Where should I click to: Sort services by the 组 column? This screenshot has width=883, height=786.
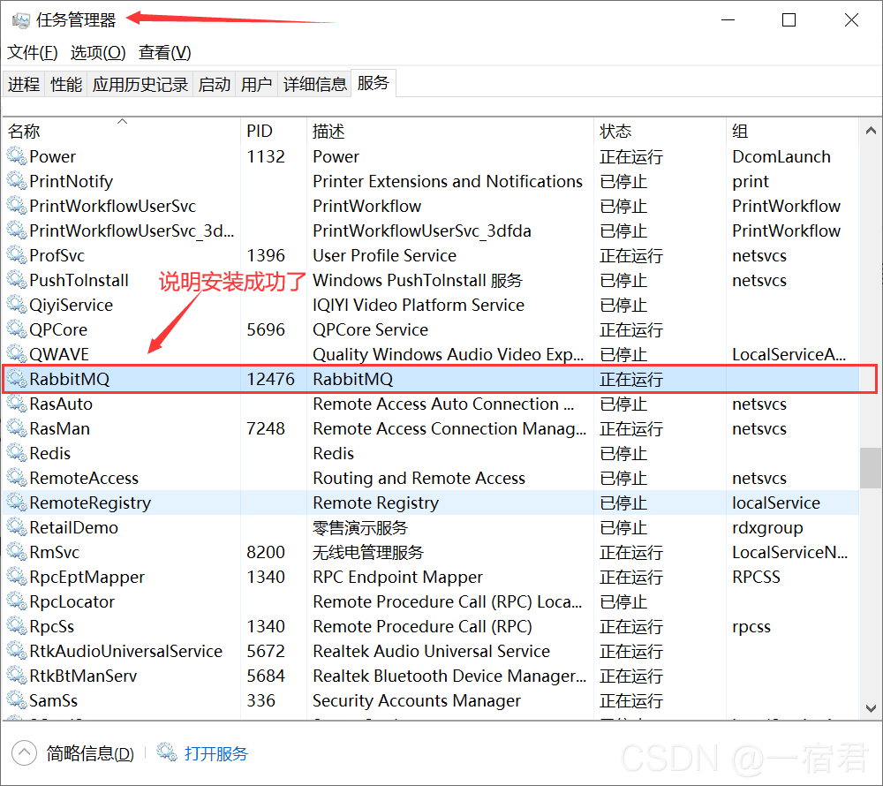[x=792, y=132]
